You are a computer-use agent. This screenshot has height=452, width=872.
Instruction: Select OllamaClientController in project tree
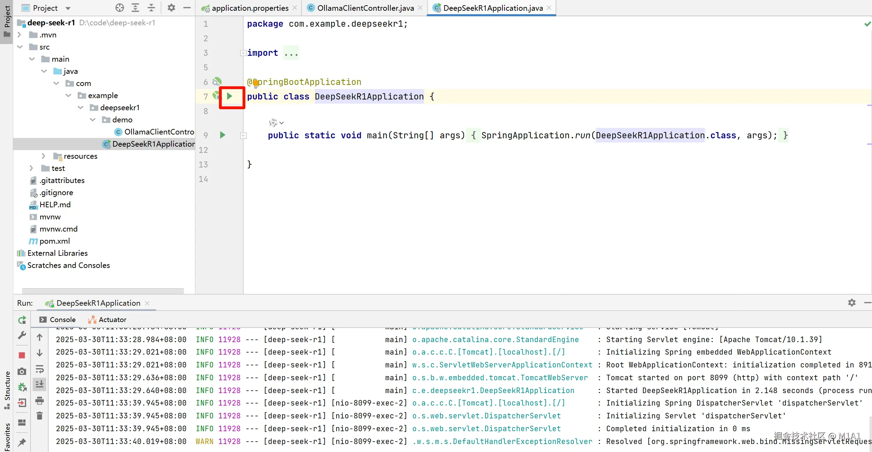[159, 132]
